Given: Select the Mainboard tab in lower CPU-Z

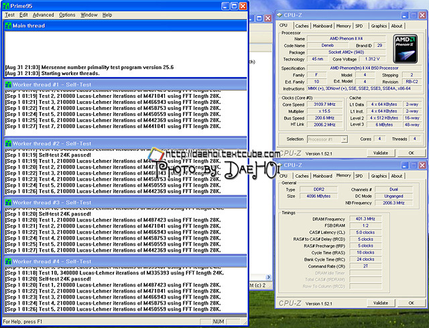Looking at the screenshot, I should pyautogui.click(x=322, y=176).
